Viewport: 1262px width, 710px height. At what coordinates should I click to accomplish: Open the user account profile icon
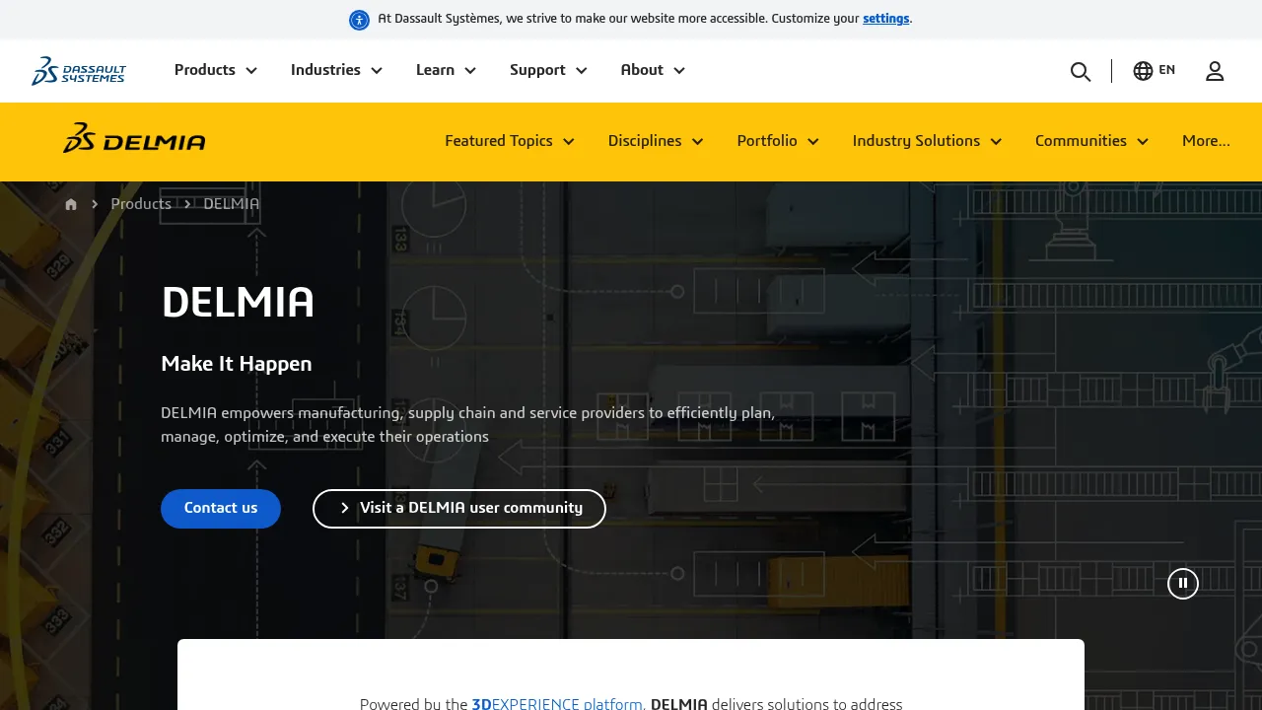pyautogui.click(x=1215, y=71)
